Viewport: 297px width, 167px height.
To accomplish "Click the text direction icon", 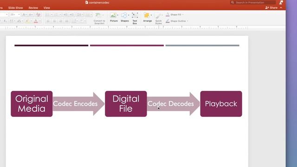I will pyautogui.click(x=75, y=21).
